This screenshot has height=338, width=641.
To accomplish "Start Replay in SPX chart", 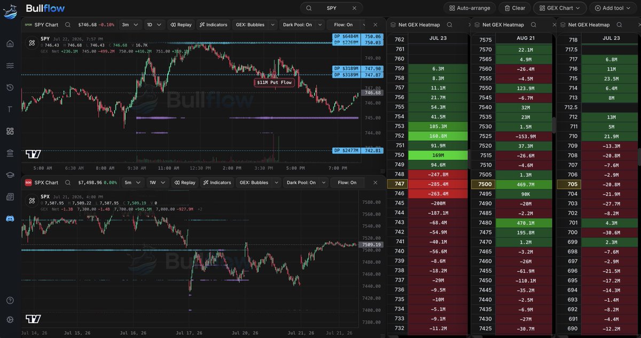I will click(184, 183).
